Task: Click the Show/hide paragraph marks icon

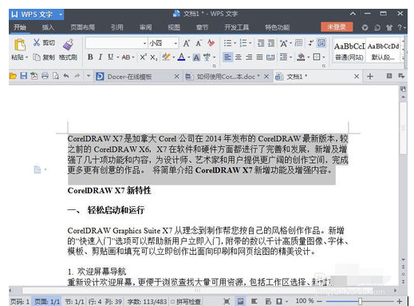Action: [310, 42]
